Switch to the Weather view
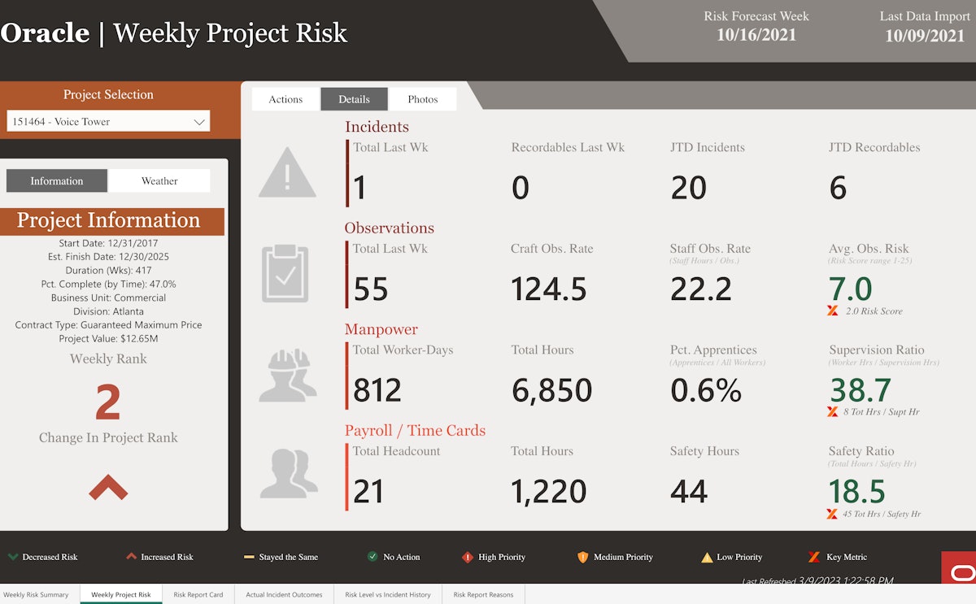 coord(159,180)
